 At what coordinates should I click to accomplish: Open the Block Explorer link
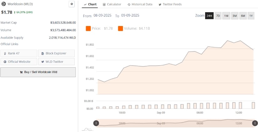[56, 53]
